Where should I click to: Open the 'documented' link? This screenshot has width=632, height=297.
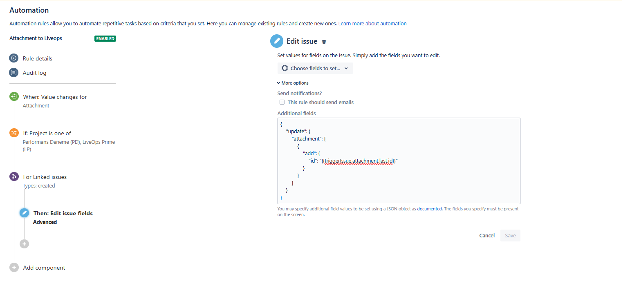429,209
